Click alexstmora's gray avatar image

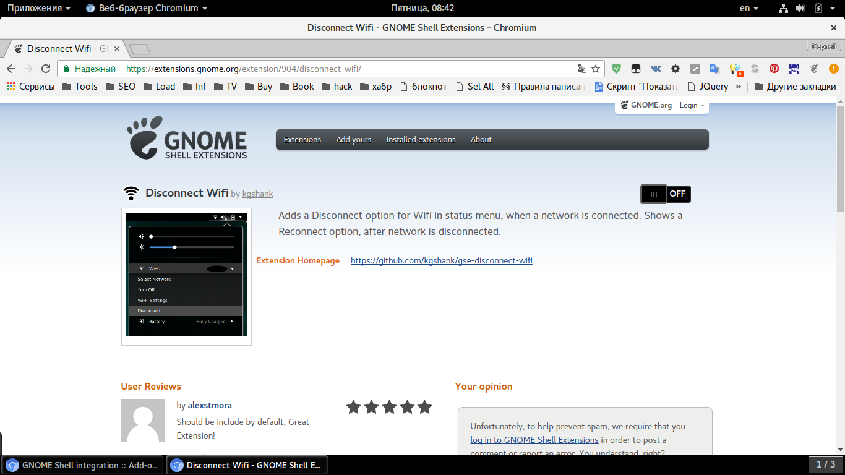[143, 420]
